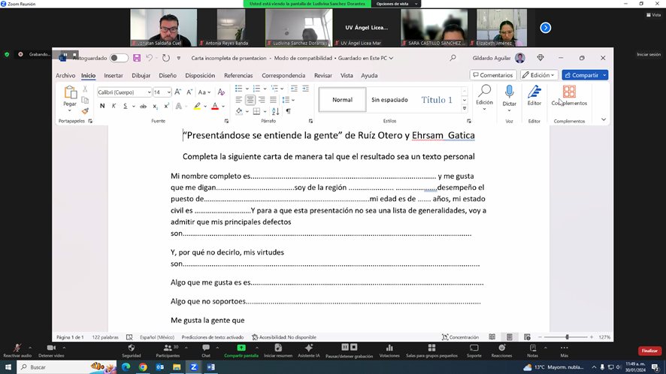Open the Zoom Chat panel
The height and width of the screenshot is (374, 666).
tap(206, 348)
